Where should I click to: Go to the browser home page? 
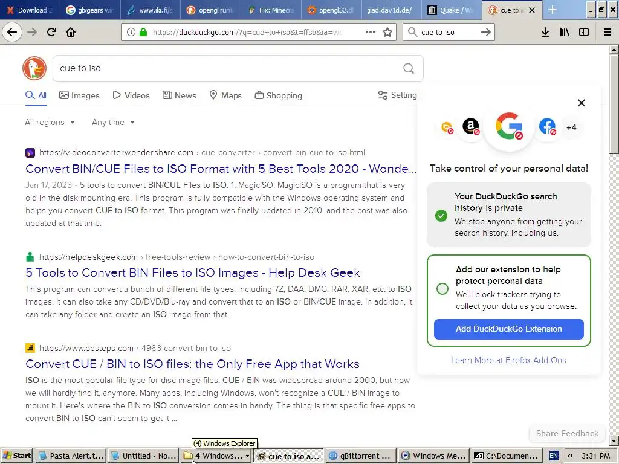71,32
